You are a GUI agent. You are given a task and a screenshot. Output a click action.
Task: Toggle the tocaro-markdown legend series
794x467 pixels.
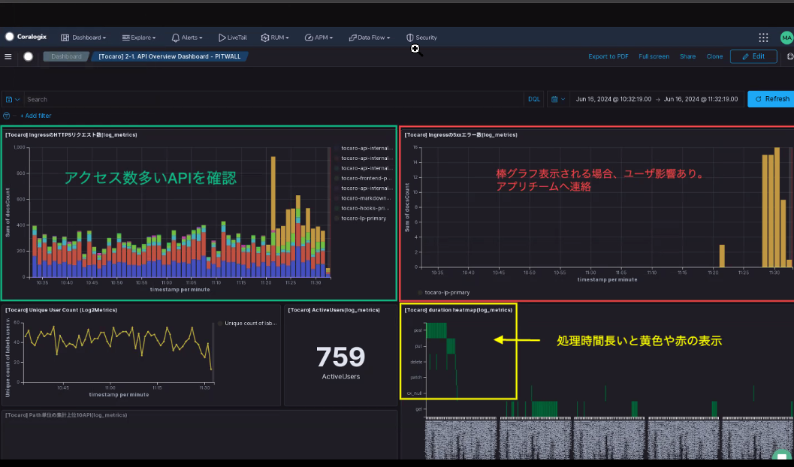(366, 198)
